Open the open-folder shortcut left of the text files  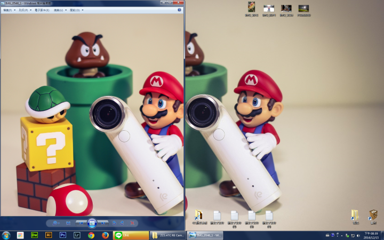pyautogui.click(x=199, y=218)
